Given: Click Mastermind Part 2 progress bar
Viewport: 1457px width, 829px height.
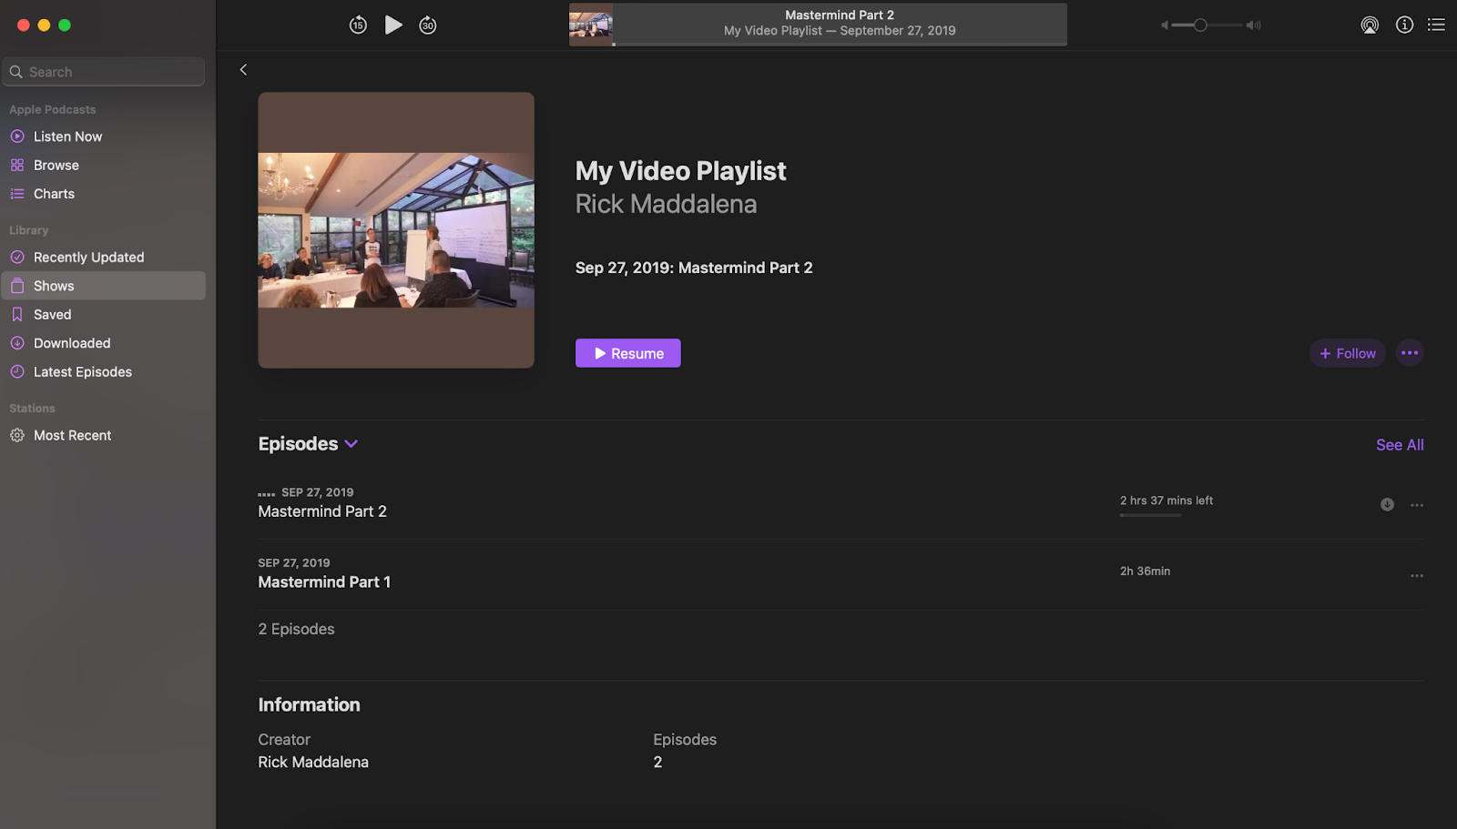Looking at the screenshot, I should coord(1150,515).
